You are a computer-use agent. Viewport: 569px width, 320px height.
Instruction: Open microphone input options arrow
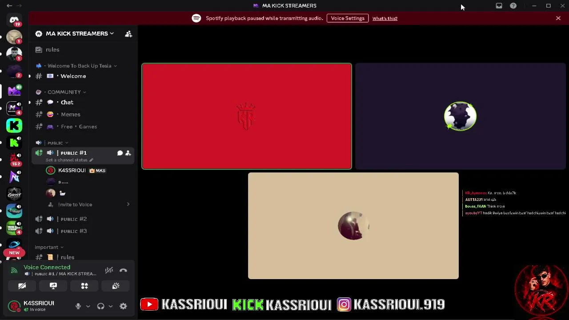(88, 306)
